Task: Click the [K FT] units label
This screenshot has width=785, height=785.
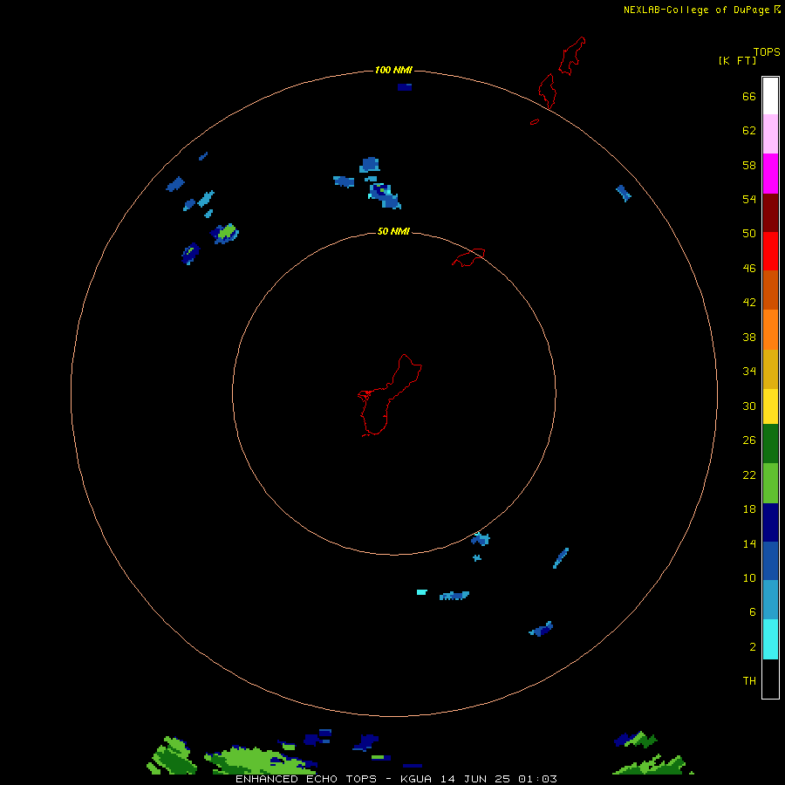Action: 737,60
